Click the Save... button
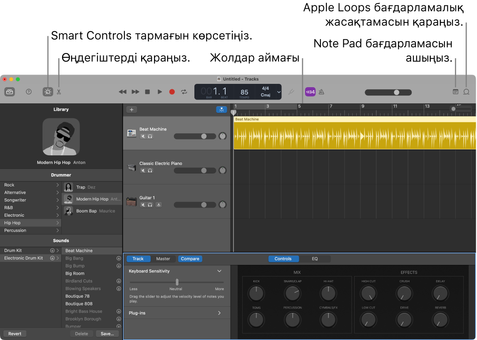The height and width of the screenshot is (340, 477). coord(107,333)
